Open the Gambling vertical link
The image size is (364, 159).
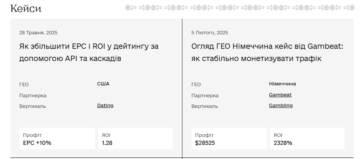pos(281,106)
